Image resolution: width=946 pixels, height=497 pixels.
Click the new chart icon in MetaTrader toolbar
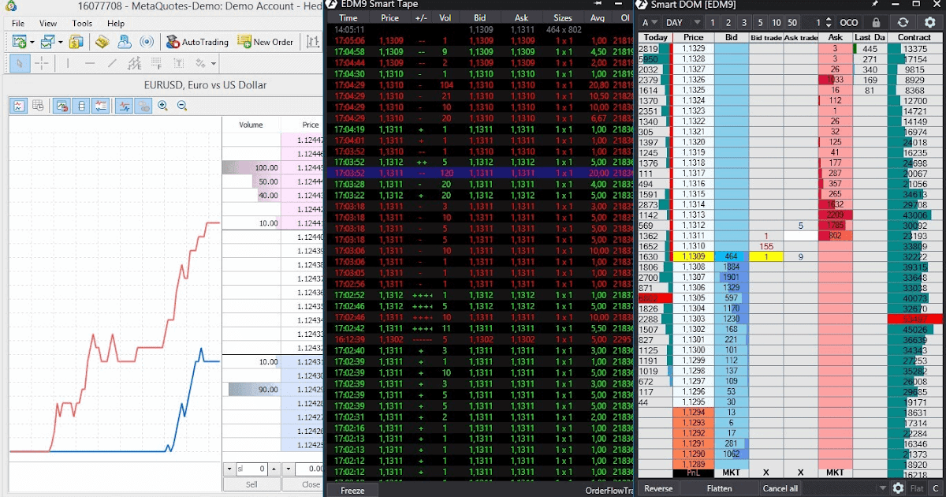[19, 42]
